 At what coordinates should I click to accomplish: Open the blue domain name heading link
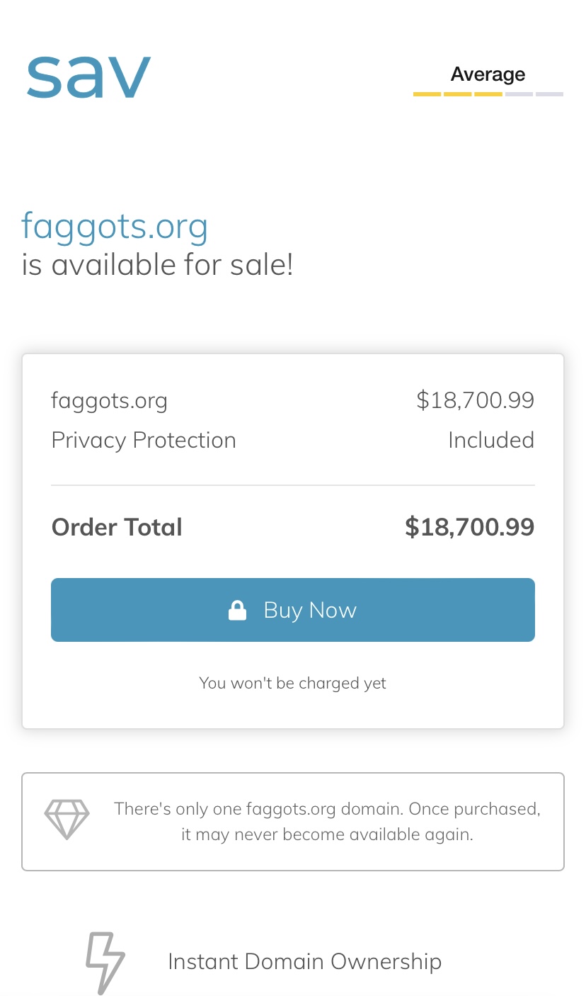tap(115, 226)
